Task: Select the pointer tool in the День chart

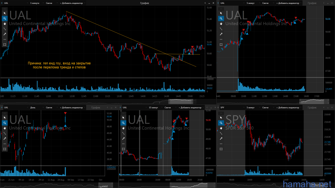Action: pos(5,118)
